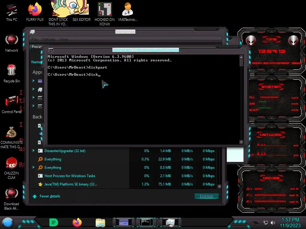Click the 22.9 MB memory value
Viewport: 306px width, 229px height.
tap(165, 159)
